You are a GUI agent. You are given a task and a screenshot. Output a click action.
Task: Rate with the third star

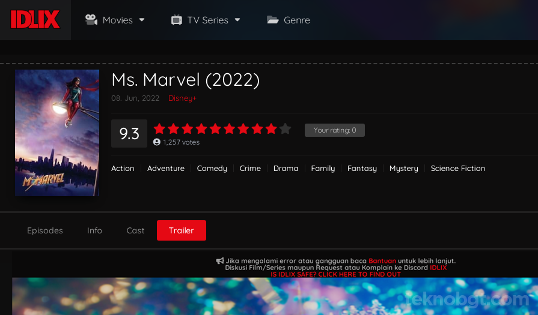pos(188,129)
